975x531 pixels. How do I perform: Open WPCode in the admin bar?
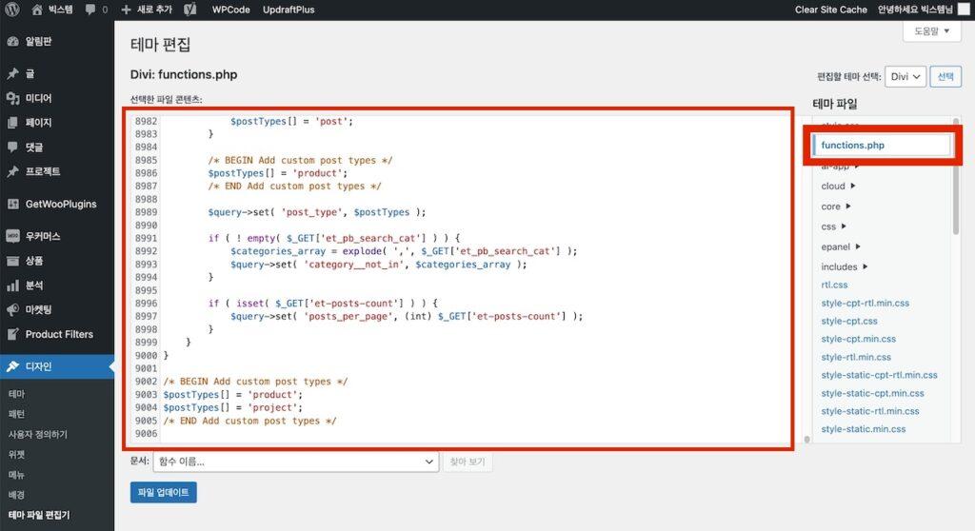point(230,10)
